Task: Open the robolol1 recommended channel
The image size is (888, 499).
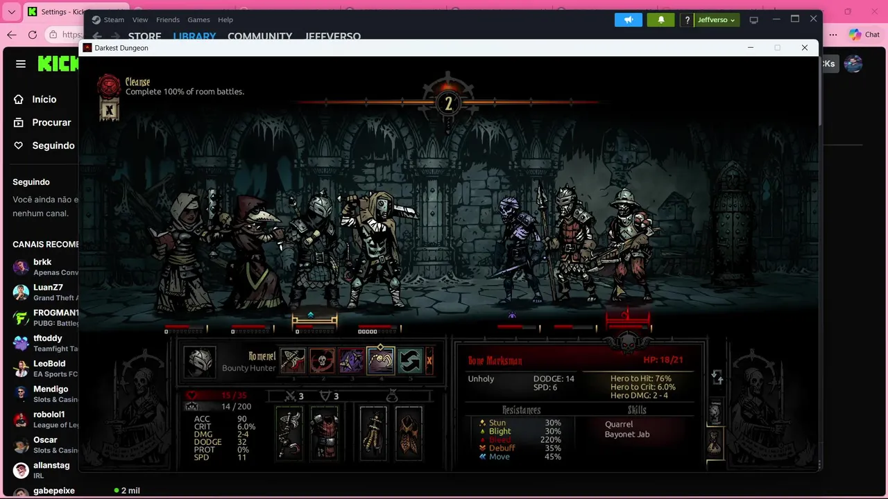Action: [x=45, y=419]
